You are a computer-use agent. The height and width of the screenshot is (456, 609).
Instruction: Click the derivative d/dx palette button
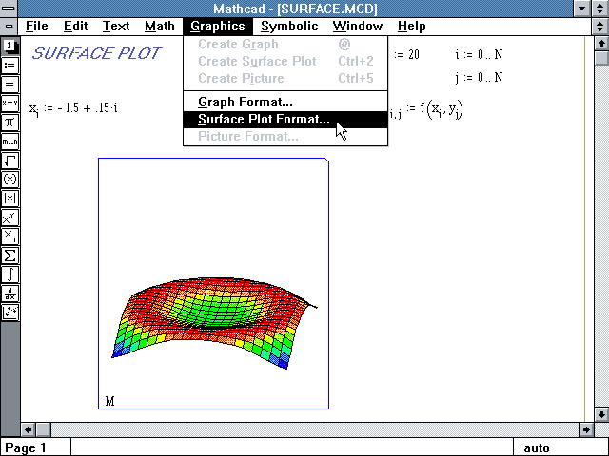10,293
